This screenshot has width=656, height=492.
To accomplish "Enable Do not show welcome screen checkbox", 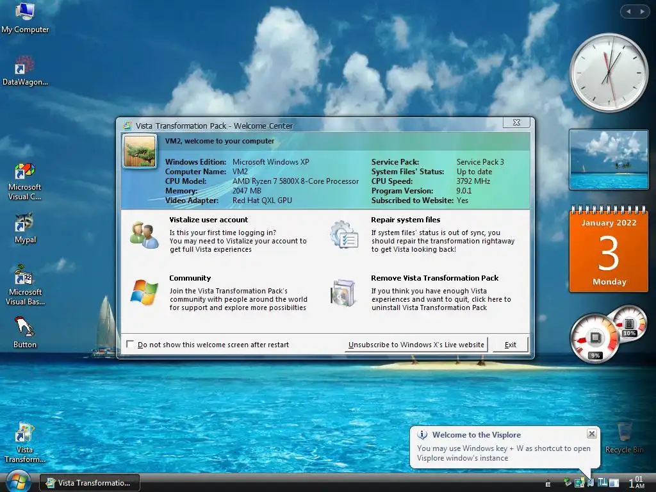I will pos(130,344).
